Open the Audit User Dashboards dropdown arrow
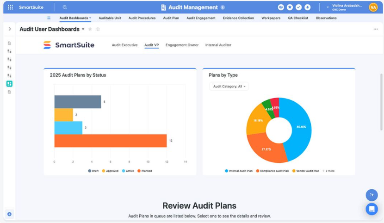This screenshot has width=384, height=223. (83, 29)
